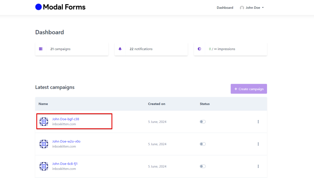Click the notifications bell icon

coord(120,49)
